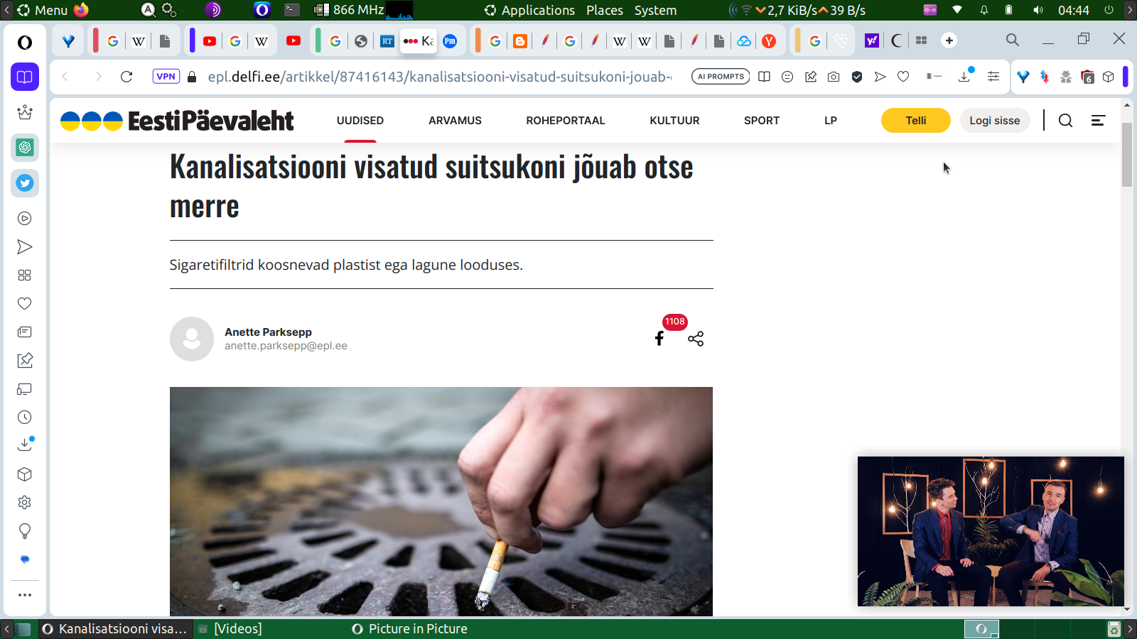The image size is (1137, 639).
Task: Share the article on Facebook
Action: tap(659, 339)
